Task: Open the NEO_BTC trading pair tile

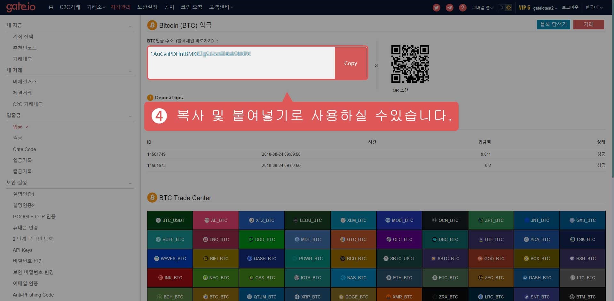Action: pyautogui.click(x=216, y=278)
